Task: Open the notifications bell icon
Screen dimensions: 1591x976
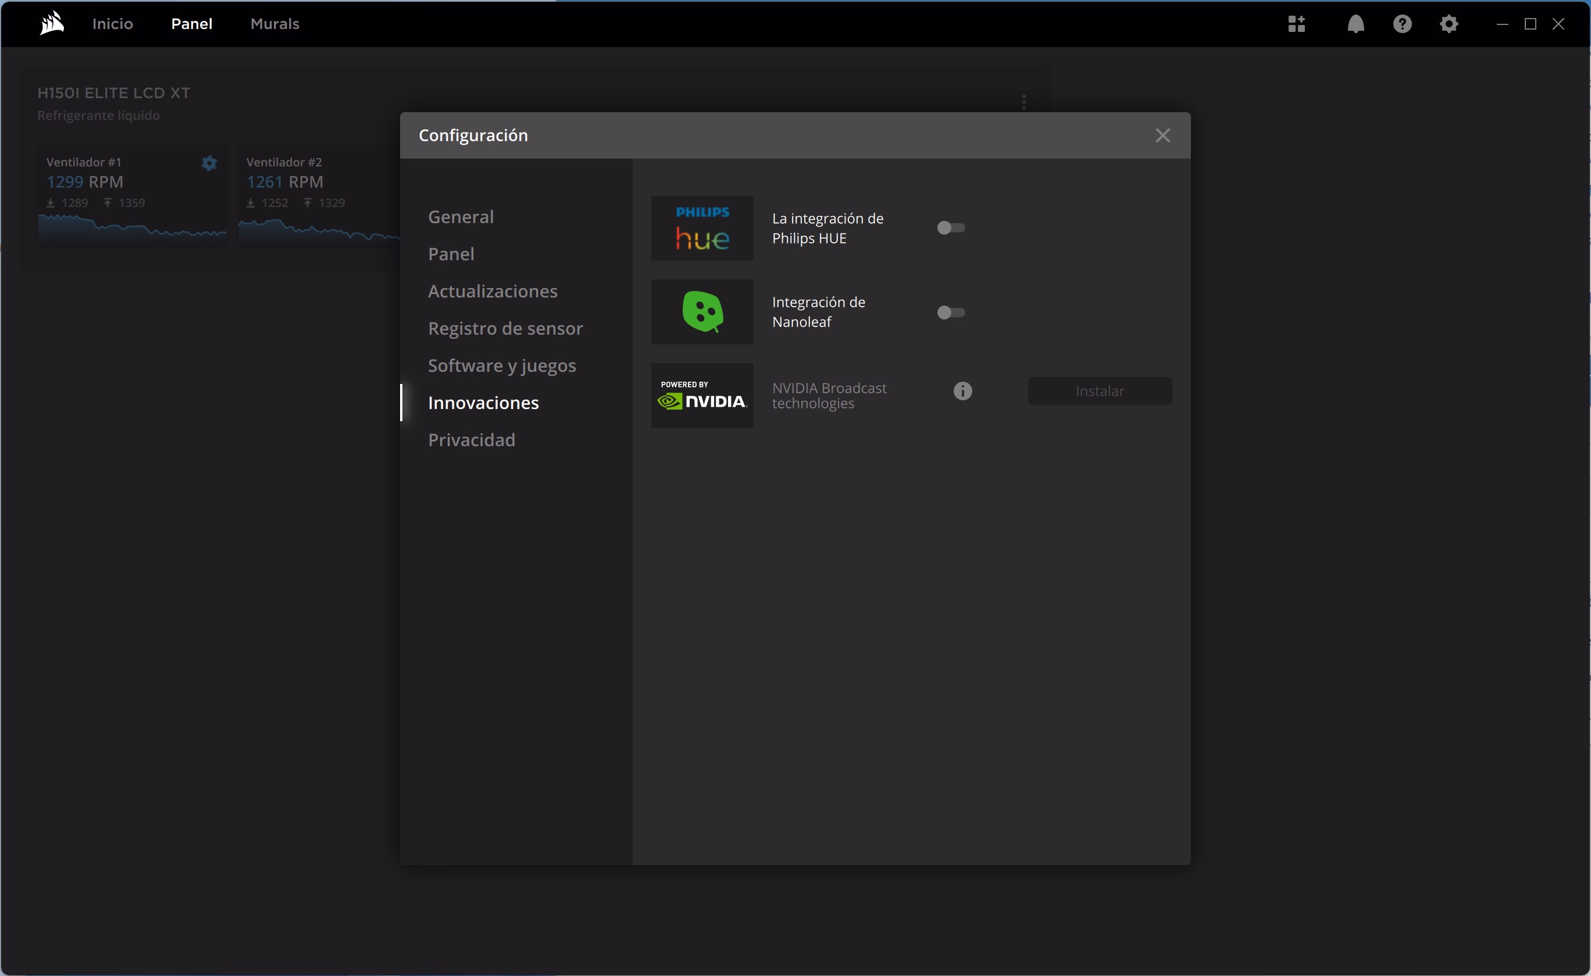Action: pyautogui.click(x=1355, y=24)
